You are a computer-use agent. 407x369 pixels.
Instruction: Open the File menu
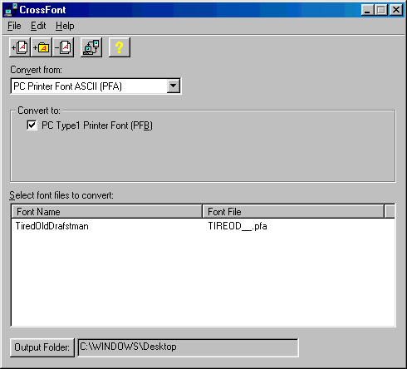point(14,26)
